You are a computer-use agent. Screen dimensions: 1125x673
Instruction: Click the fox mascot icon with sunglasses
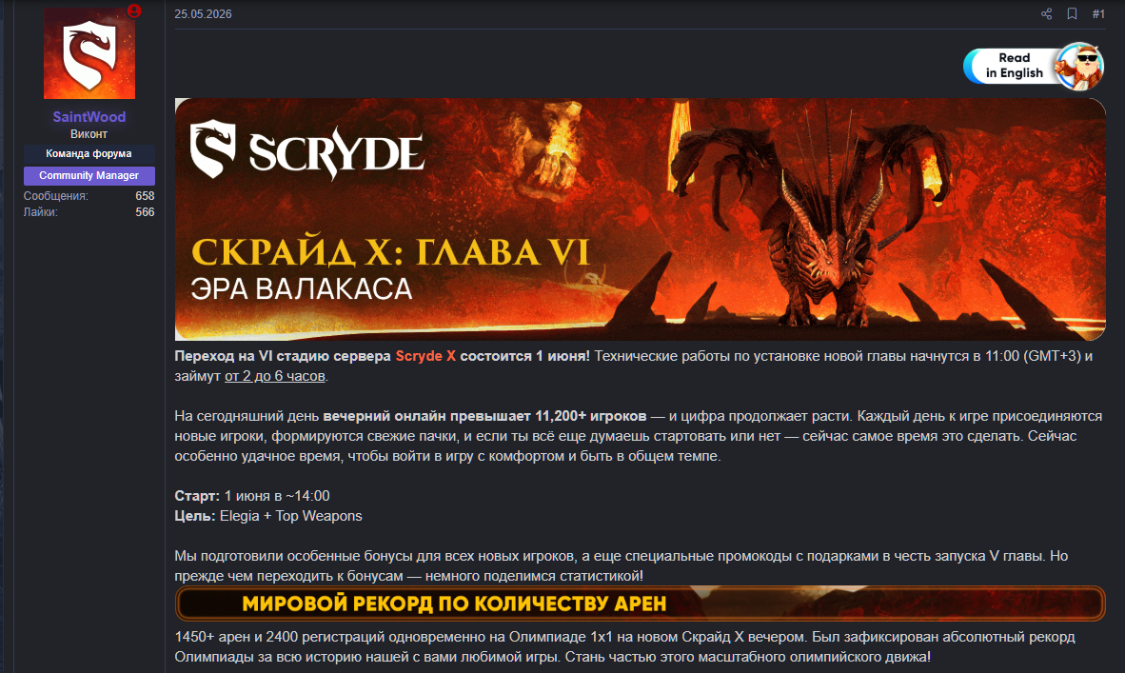[1079, 66]
